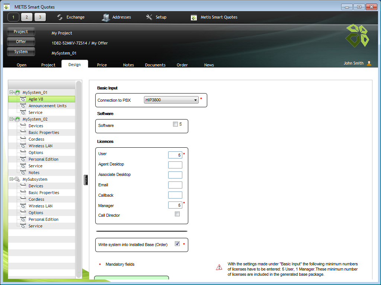This screenshot has height=285, width=381.
Task: Open the Setup tools icon
Action: pos(149,17)
